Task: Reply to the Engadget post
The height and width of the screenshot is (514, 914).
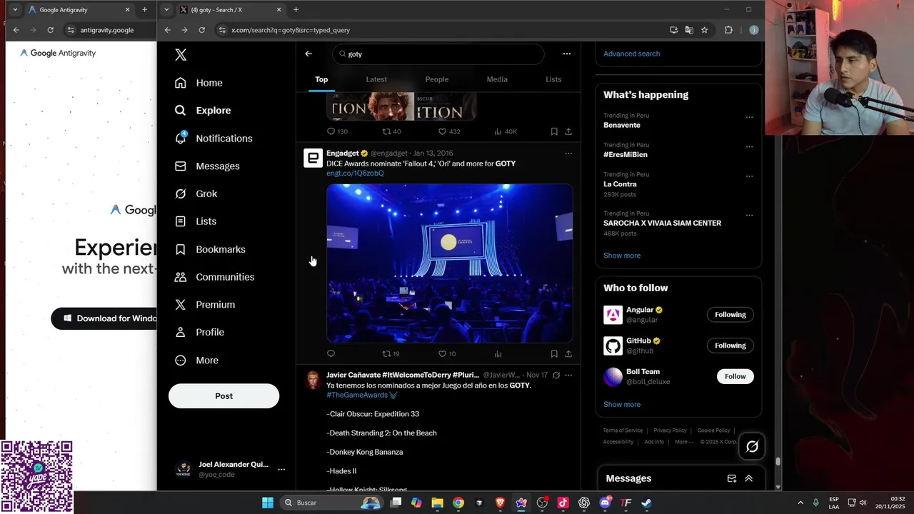Action: pyautogui.click(x=331, y=353)
